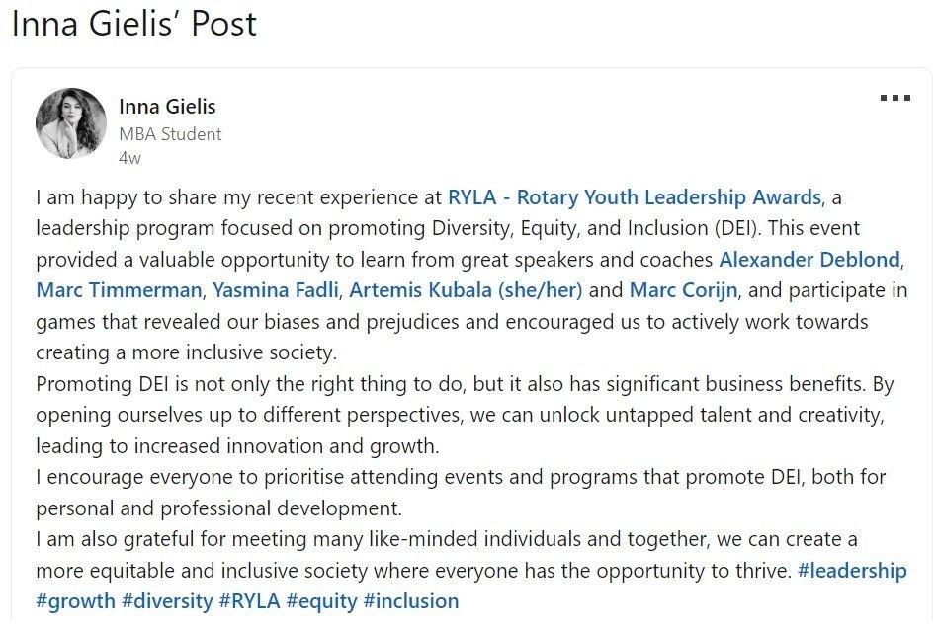Click the Inna Gielis' Post heading
The width and height of the screenshot is (937, 625).
click(x=134, y=24)
